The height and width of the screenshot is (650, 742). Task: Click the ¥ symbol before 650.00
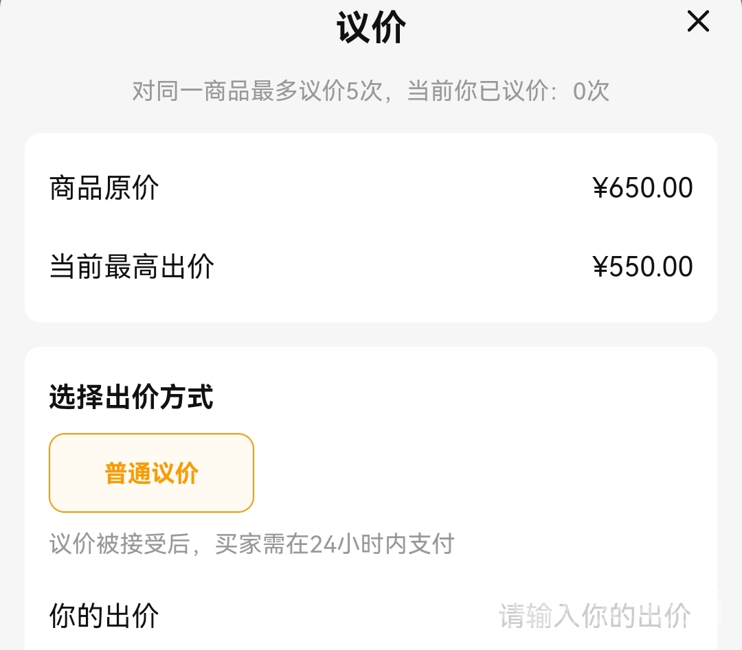click(x=600, y=188)
